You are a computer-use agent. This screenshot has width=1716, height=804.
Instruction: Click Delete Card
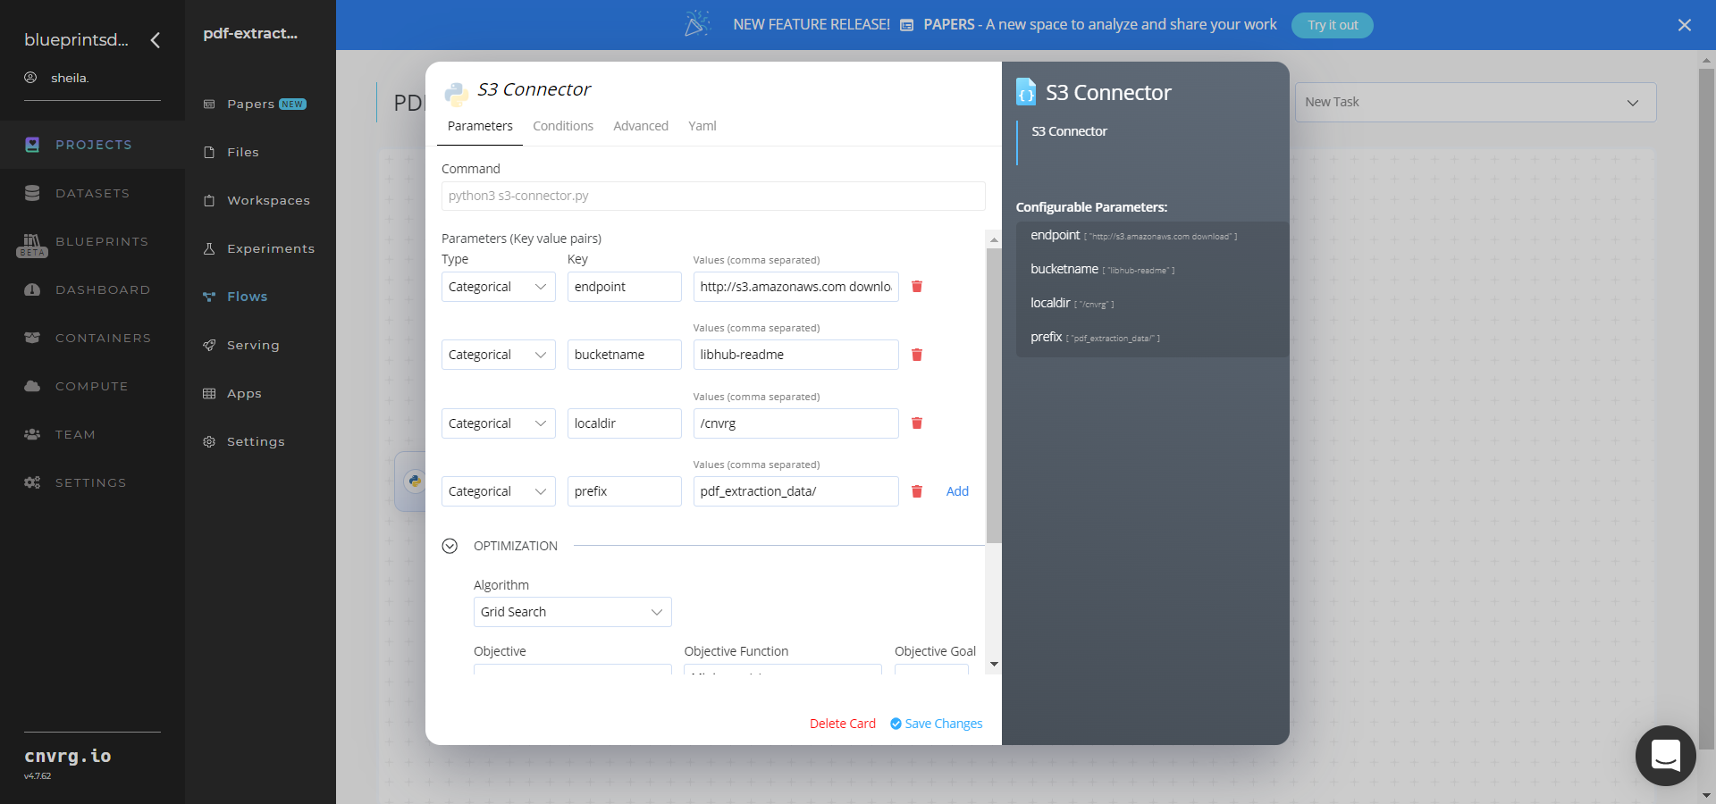(843, 724)
